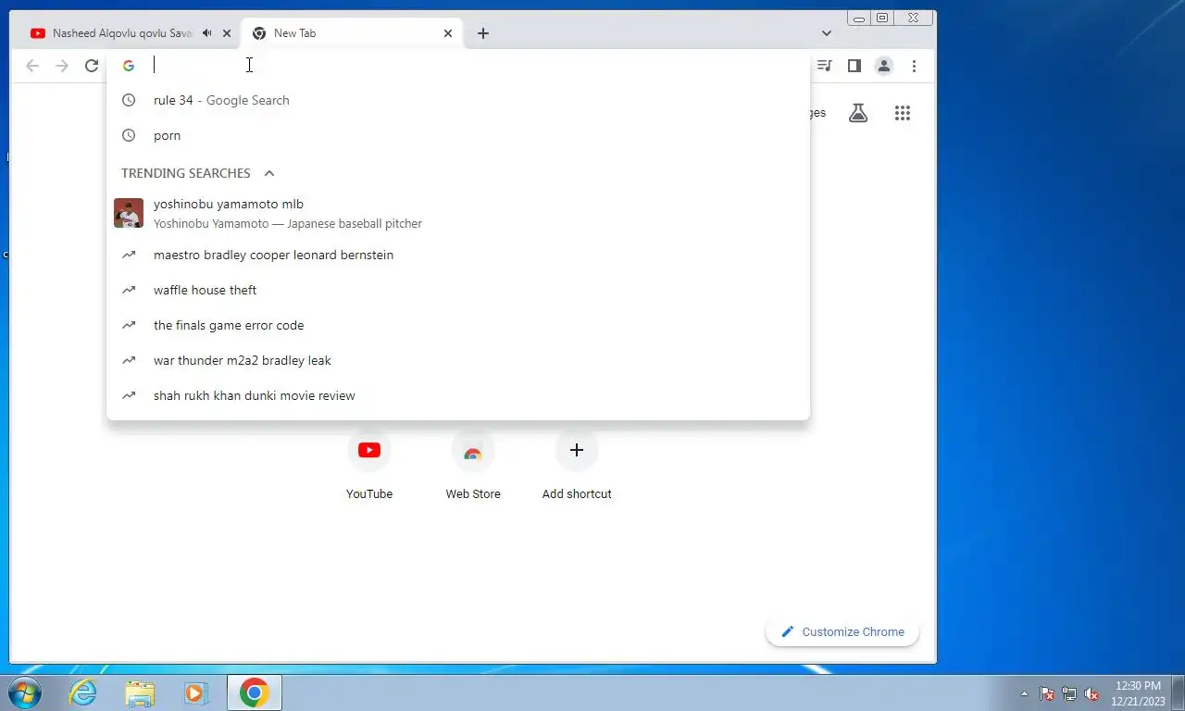Open the Chrome side panel
This screenshot has width=1185, height=711.
click(854, 66)
